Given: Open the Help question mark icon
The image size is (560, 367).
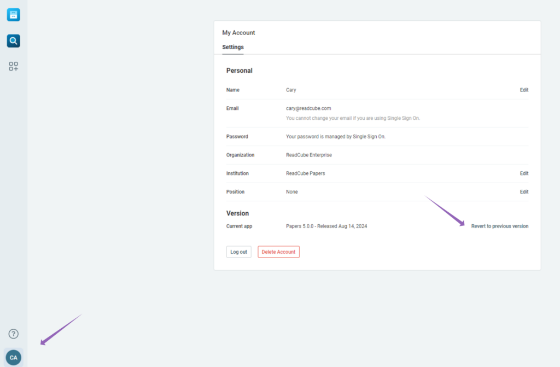Looking at the screenshot, I should click(x=14, y=334).
